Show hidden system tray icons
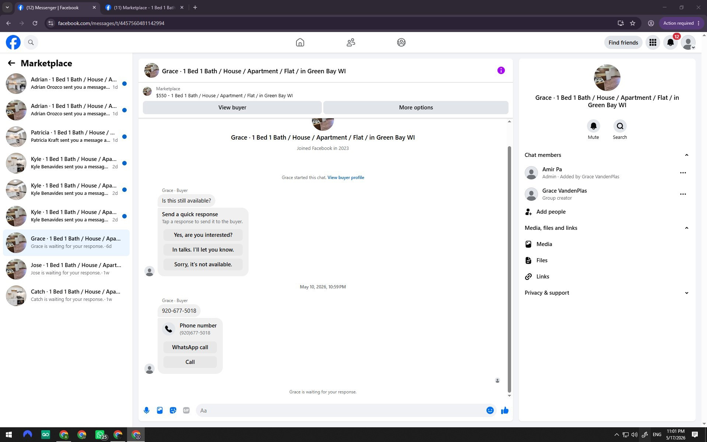 (616, 435)
